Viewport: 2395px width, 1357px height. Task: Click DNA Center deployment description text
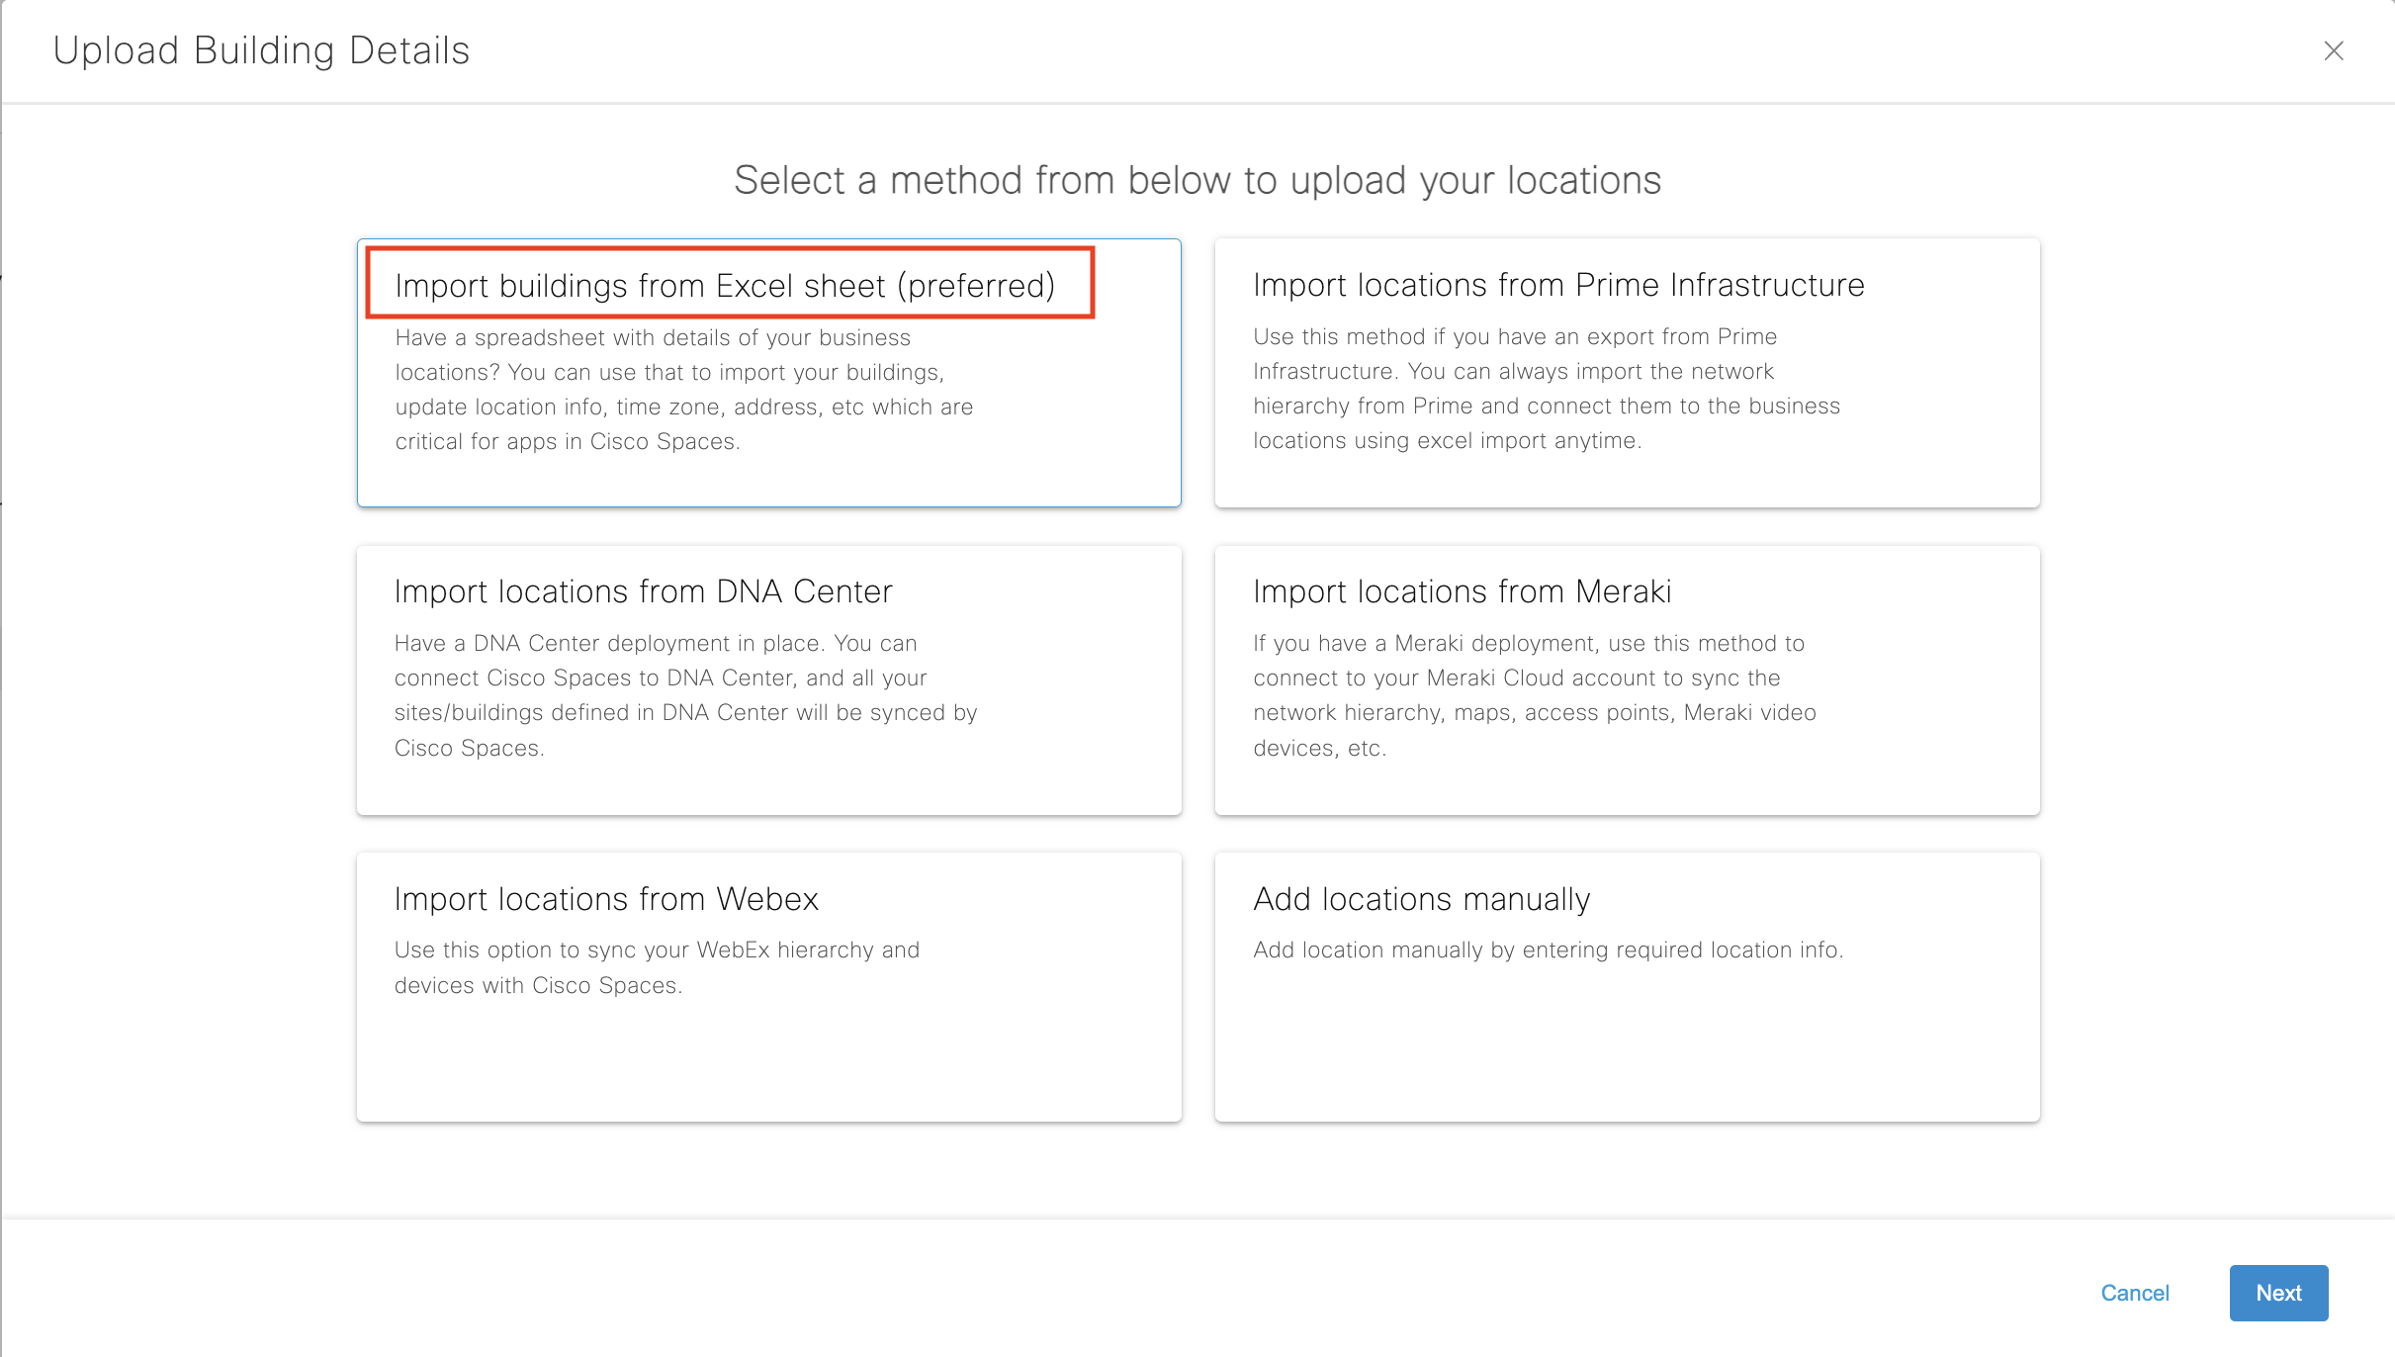(684, 695)
